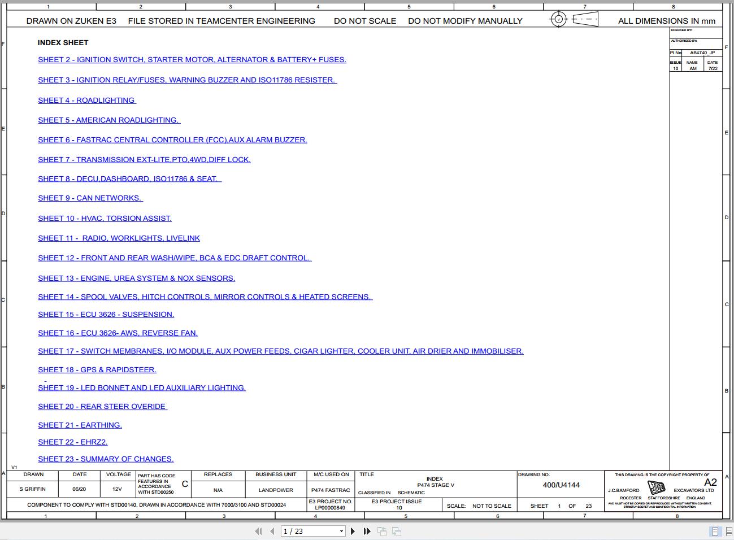Click the A2 sheet size label
Viewport: 734px width, 540px height.
tap(710, 482)
